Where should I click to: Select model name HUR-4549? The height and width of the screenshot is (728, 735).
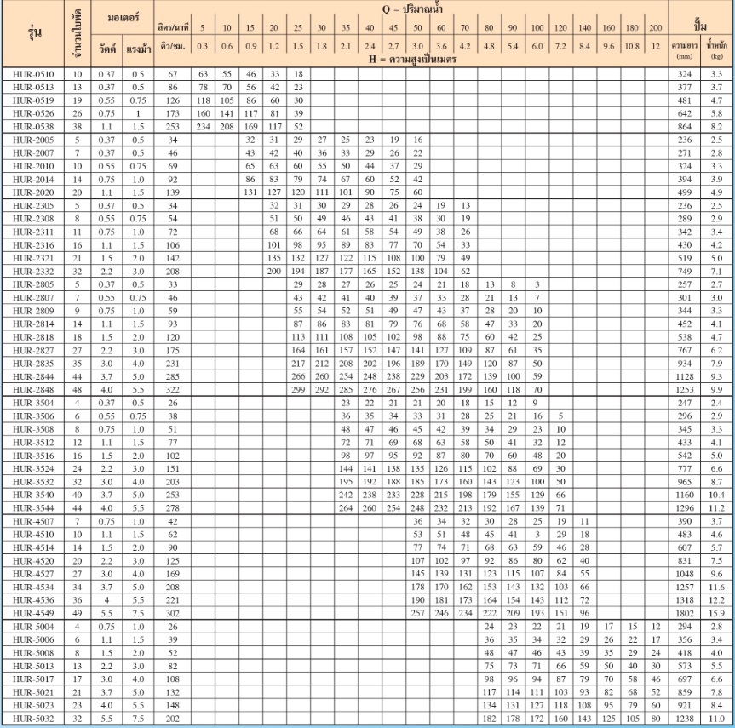(x=33, y=613)
